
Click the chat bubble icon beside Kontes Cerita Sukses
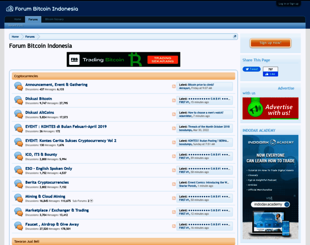19,142
